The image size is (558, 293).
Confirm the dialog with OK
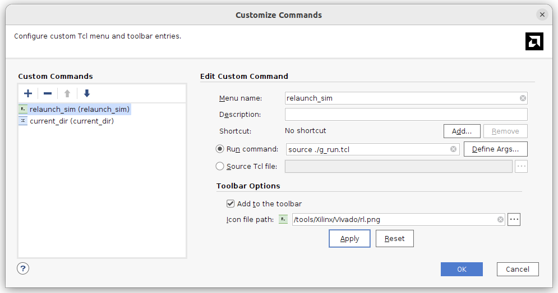[462, 269]
